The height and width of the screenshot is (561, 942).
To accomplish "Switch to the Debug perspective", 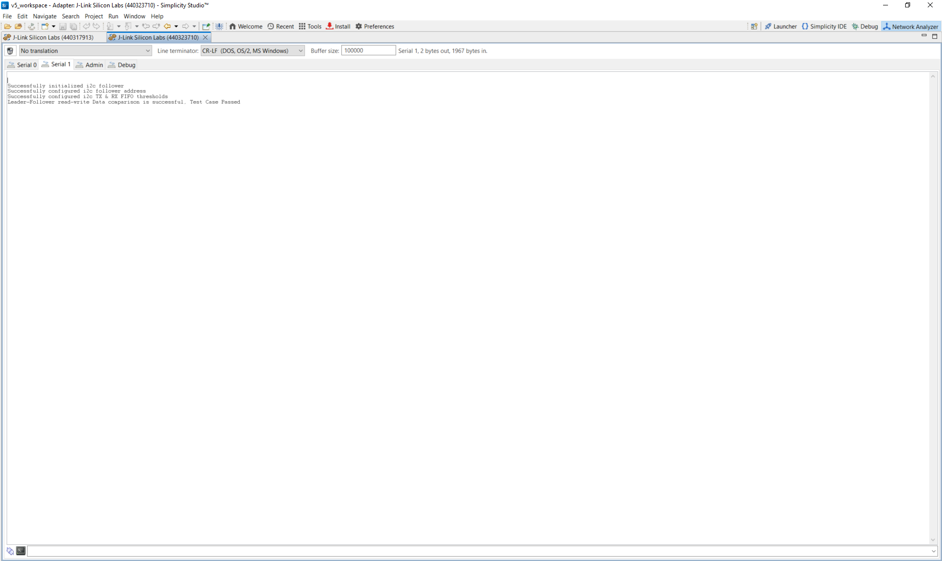I will pos(865,27).
